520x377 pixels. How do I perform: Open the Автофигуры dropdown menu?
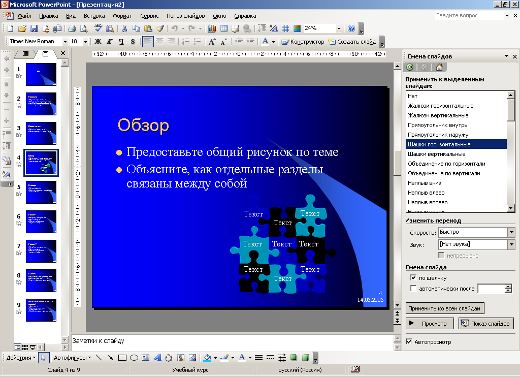tap(72, 357)
